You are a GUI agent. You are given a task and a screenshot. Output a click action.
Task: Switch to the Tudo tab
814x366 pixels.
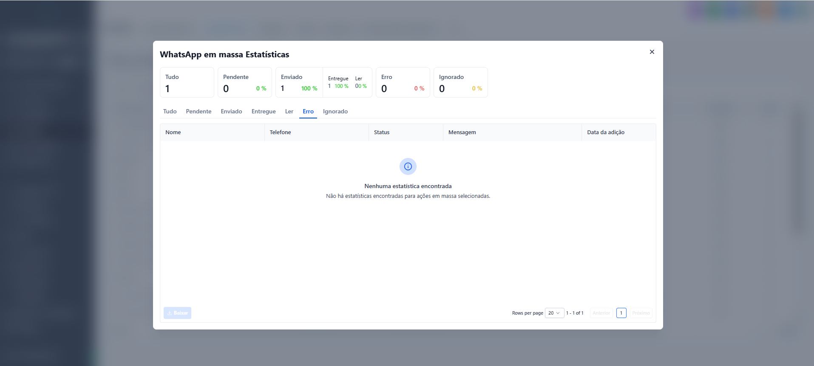170,111
